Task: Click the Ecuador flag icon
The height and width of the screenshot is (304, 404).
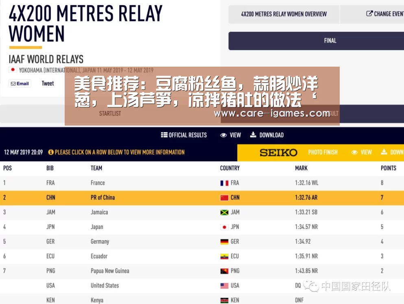Action: [x=224, y=256]
